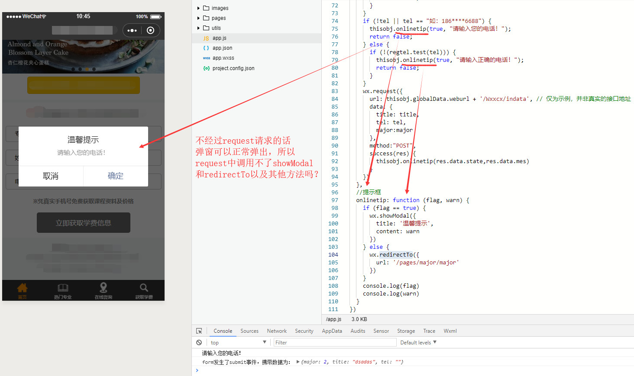Open the utils folder icon
This screenshot has width=634, height=376.
pyautogui.click(x=206, y=28)
